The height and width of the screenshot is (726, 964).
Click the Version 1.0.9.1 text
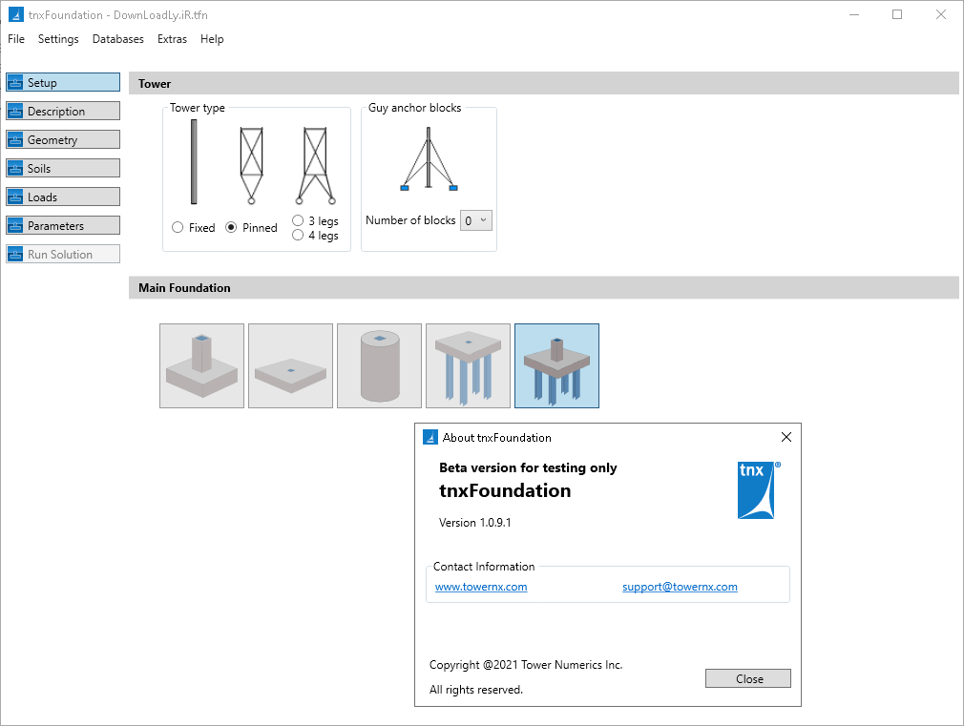pyautogui.click(x=474, y=523)
